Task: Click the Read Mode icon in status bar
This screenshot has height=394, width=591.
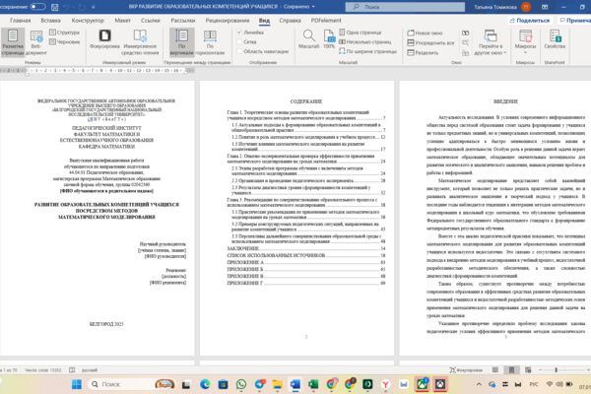Action: 495,370
